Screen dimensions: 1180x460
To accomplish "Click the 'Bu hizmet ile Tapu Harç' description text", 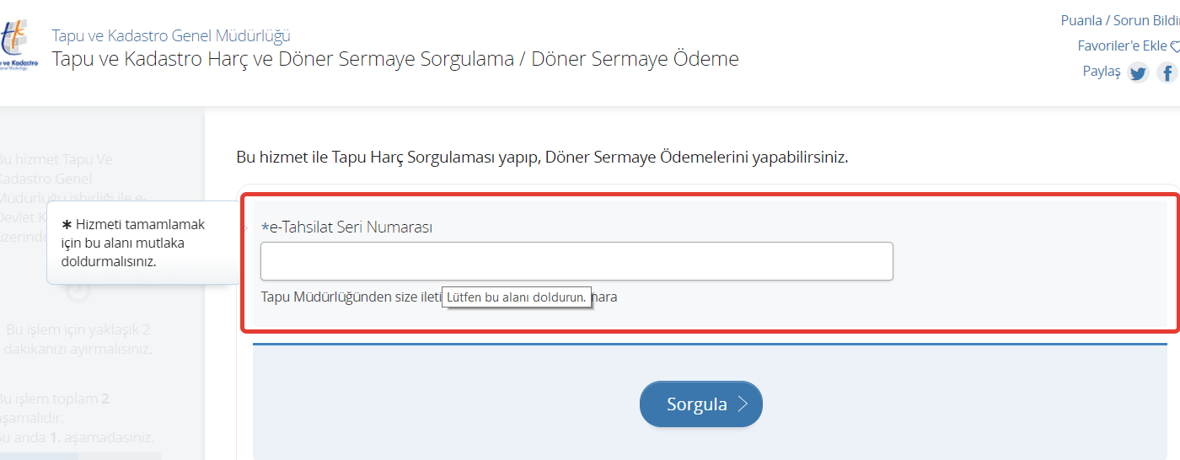I will 542,158.
